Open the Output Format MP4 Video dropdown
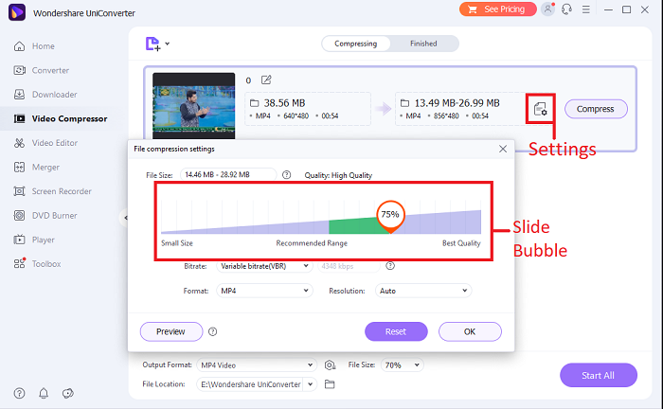This screenshot has height=409, width=663. click(257, 365)
